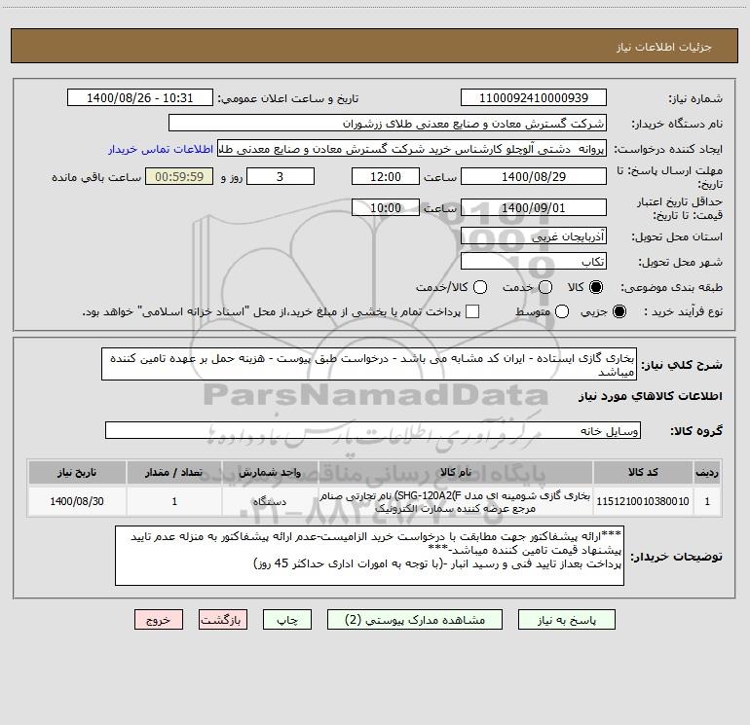Click مشاهده مدارک پیوستی (2) button

pos(415,620)
